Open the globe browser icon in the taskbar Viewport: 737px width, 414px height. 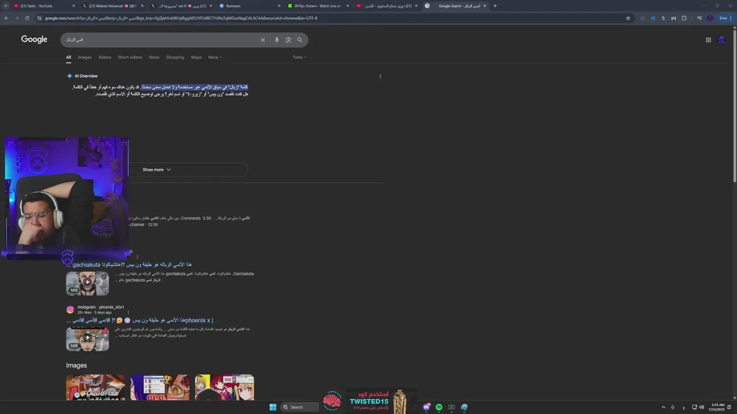[x=464, y=407]
